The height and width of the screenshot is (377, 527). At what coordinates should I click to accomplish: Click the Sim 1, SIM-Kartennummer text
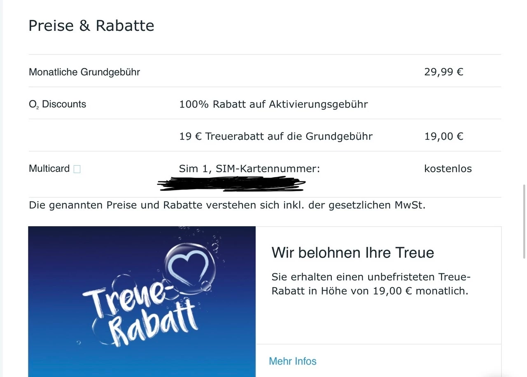(249, 169)
